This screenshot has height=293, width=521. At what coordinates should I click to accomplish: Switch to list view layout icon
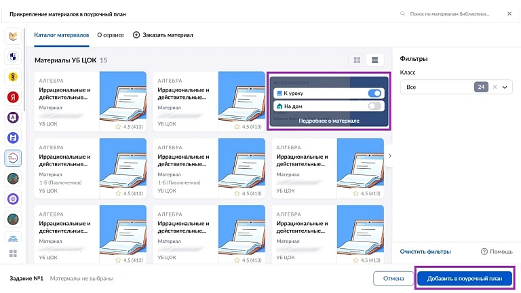click(374, 60)
